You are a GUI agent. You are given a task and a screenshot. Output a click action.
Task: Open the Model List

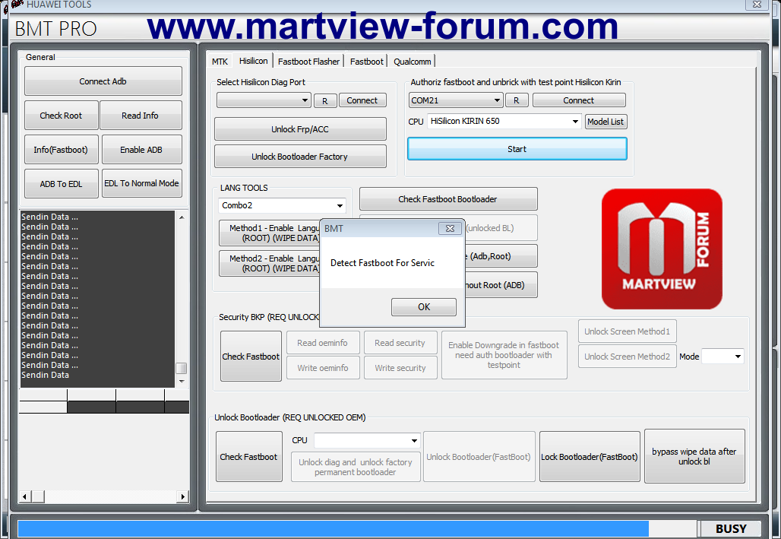point(606,122)
